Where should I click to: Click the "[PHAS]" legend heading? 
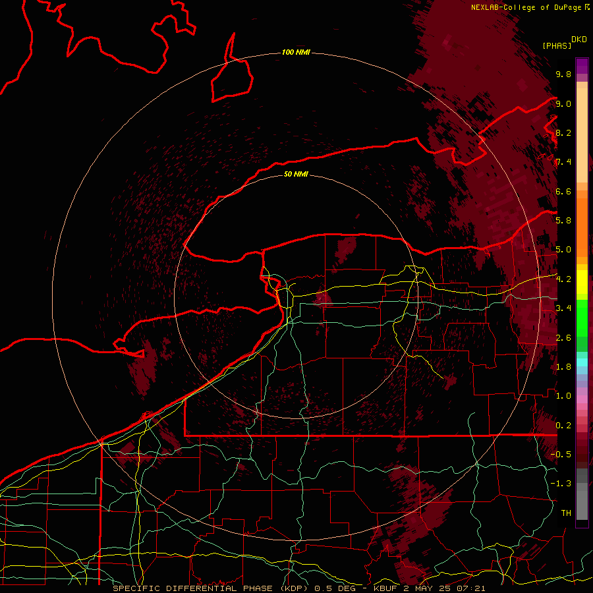coord(557,45)
